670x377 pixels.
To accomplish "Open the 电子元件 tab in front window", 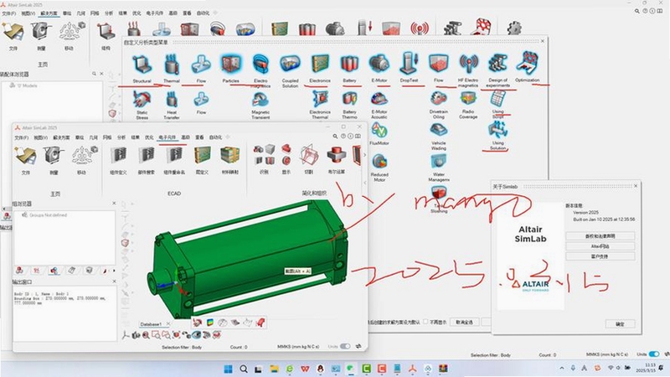I will coord(167,137).
